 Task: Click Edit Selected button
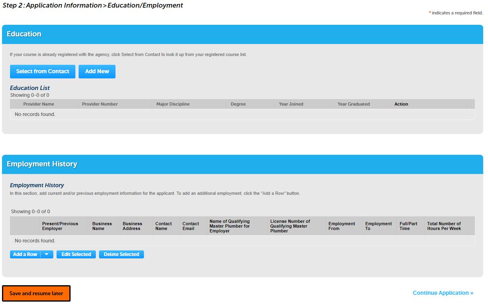click(x=76, y=254)
